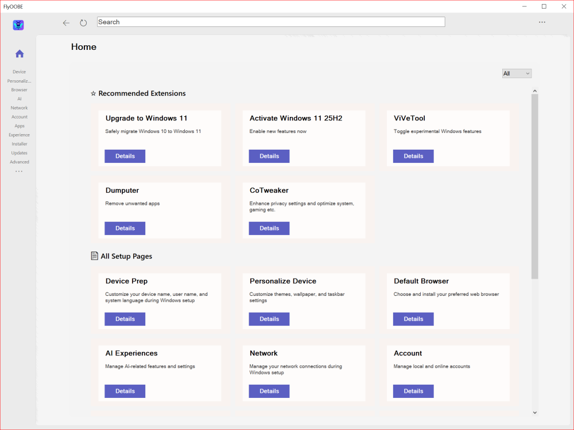Go to Home via house icon
The height and width of the screenshot is (430, 574).
[x=20, y=54]
